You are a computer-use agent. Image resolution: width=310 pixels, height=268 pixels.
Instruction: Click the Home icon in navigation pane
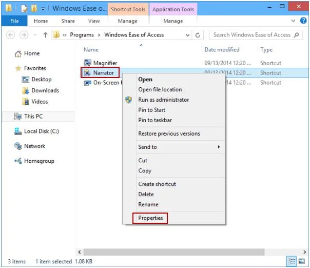pos(18,53)
